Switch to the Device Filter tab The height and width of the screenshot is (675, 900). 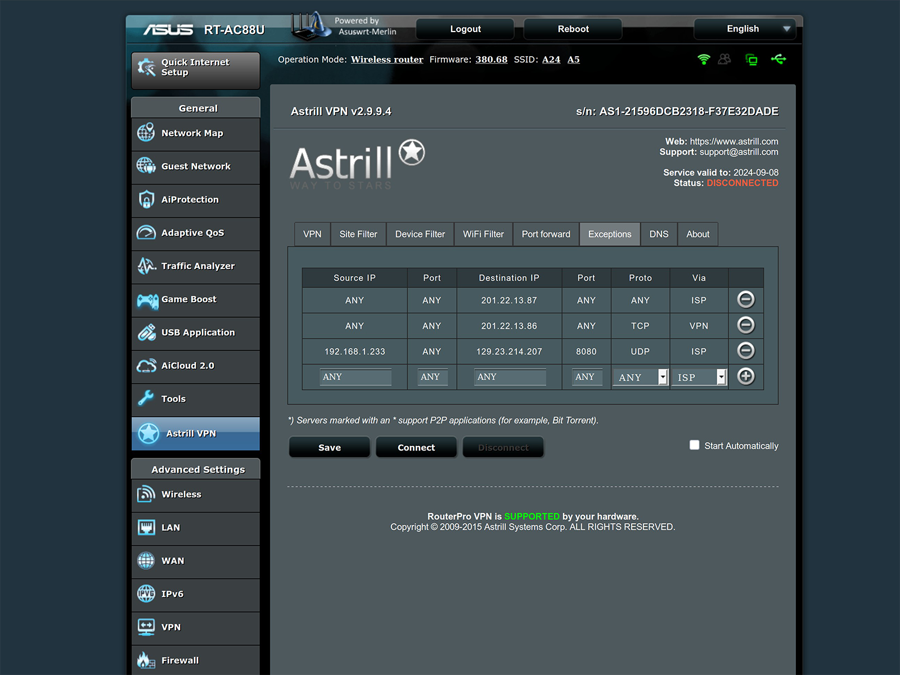point(420,234)
